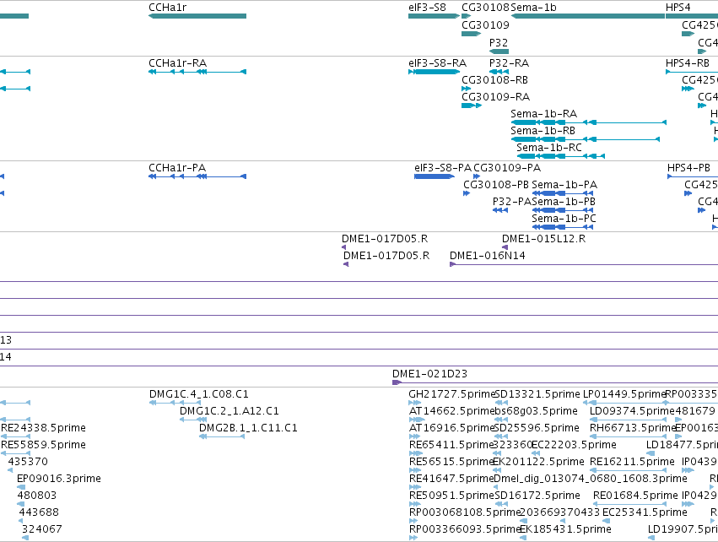This screenshot has height=542, width=718.
Task: Select the Sema-1b gene bar
Action: [587, 16]
